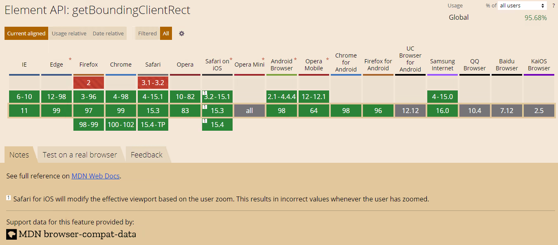Click the Edge column header

57,65
